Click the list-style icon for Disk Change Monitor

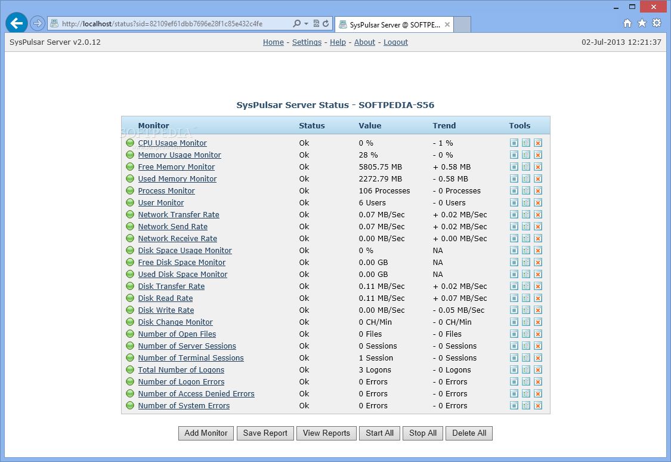[x=526, y=322]
